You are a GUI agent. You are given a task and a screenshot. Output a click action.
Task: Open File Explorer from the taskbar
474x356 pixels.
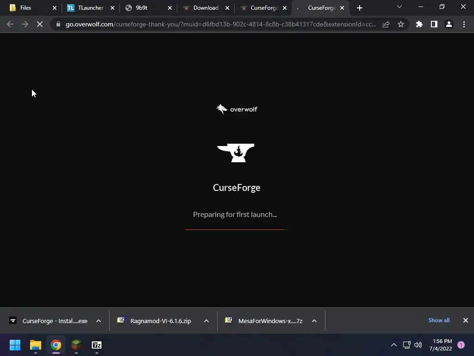tap(35, 345)
